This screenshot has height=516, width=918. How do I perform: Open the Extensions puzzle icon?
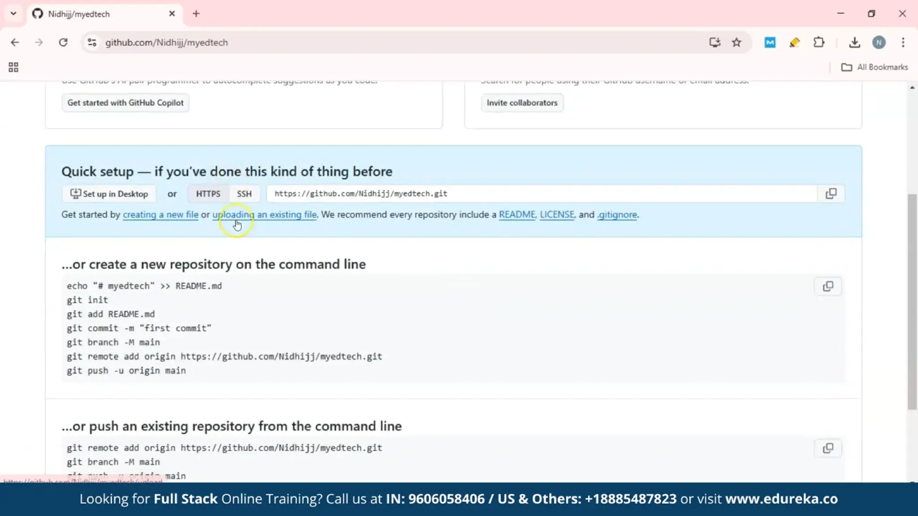click(818, 43)
